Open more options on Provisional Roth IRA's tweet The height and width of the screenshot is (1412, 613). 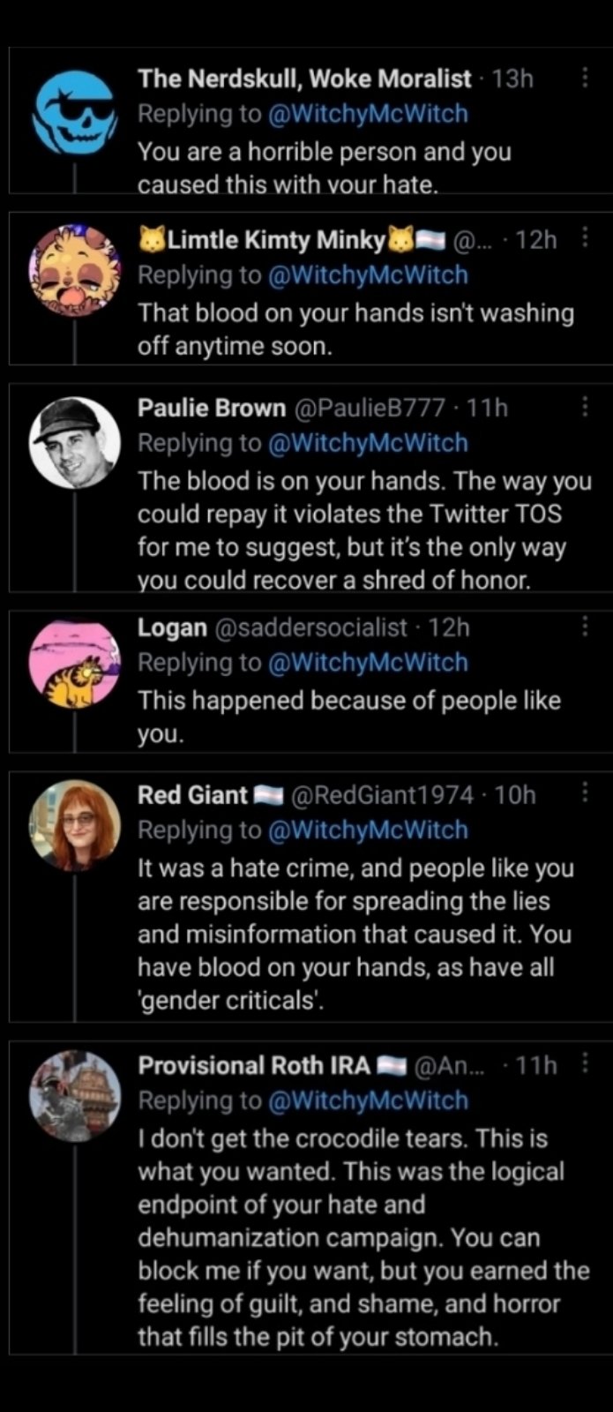tap(585, 1064)
